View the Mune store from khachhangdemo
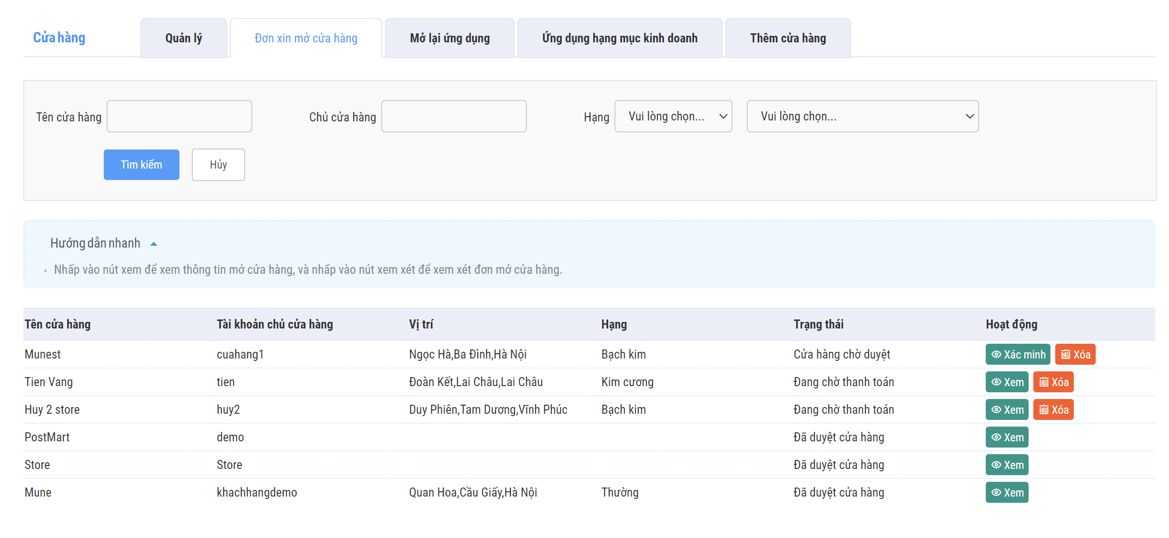The height and width of the screenshot is (538, 1169). point(1007,492)
